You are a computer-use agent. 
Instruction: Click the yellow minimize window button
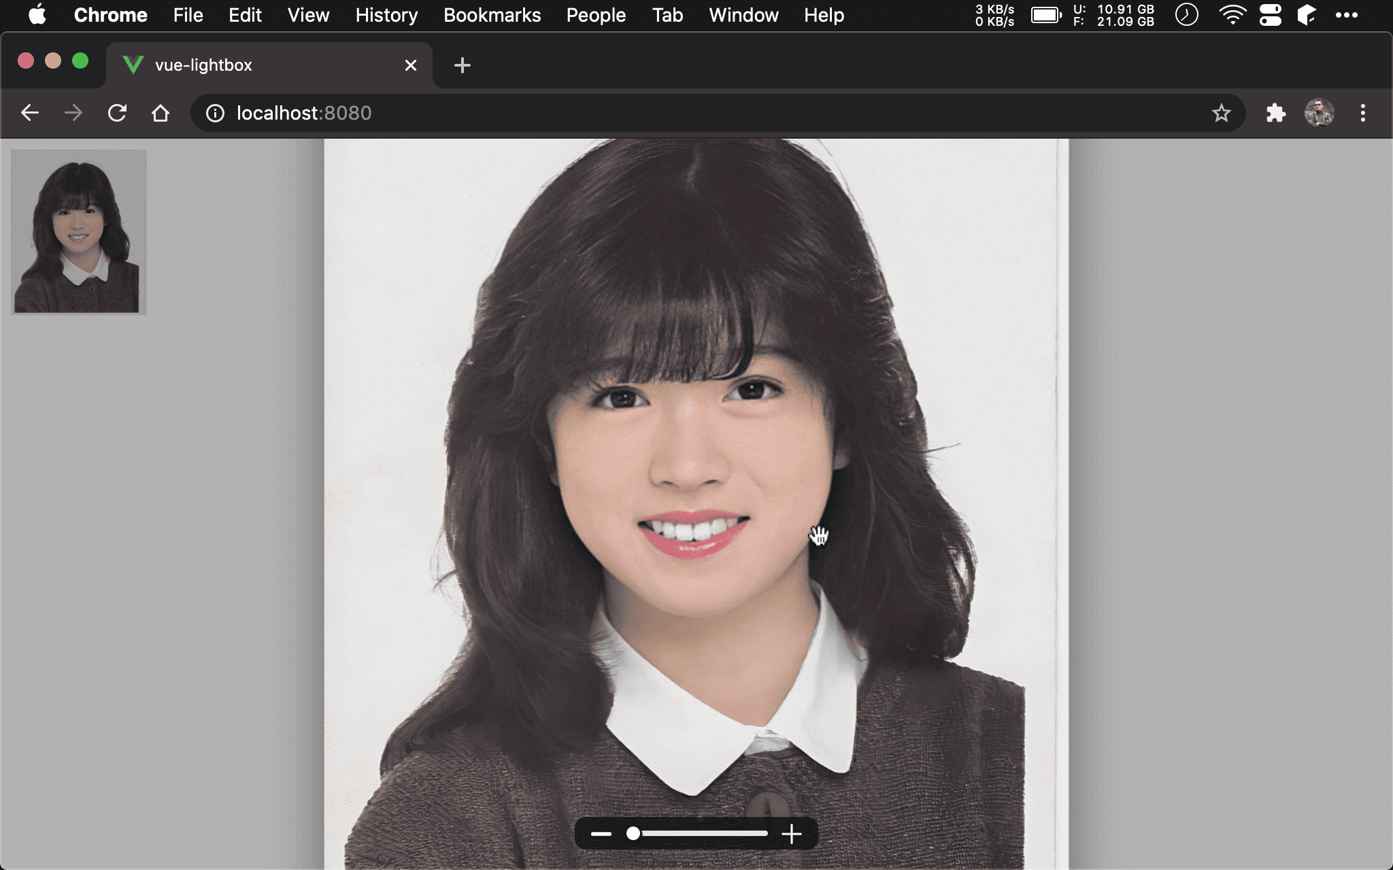(x=53, y=61)
